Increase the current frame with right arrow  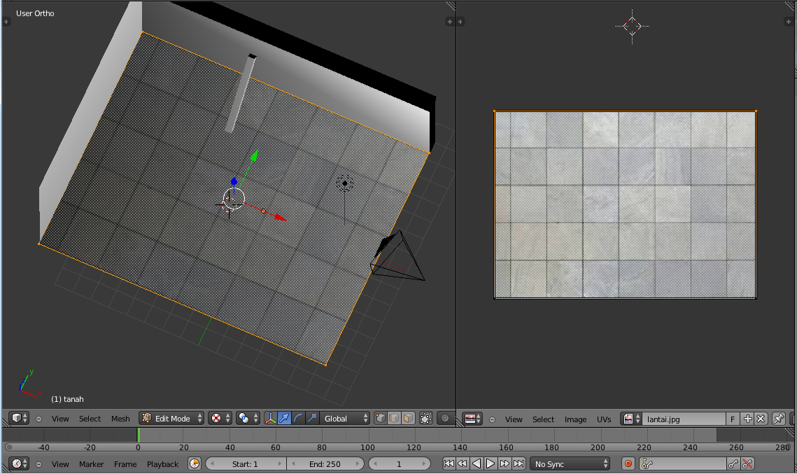click(425, 463)
